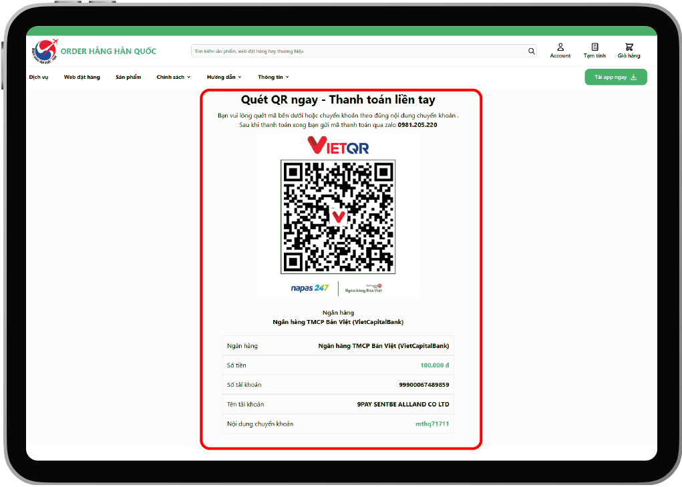Select the amount 100.000 đ
The image size is (682, 487).
[434, 365]
